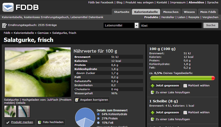221x127 pixels.
Task: Click 'Zu einer Liste hinzufügen' for 1 Scheibe
Action: click(173, 119)
